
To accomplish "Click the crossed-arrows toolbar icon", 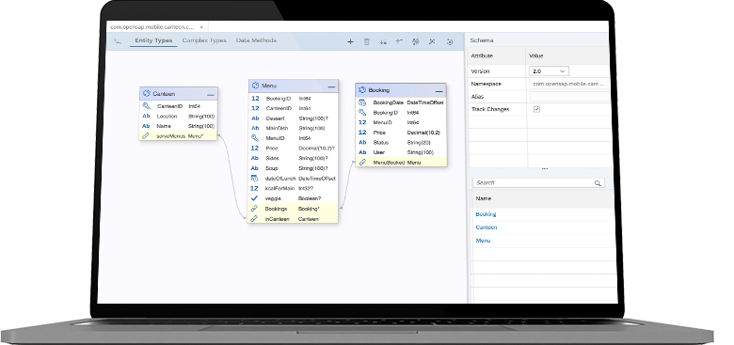I will (432, 41).
